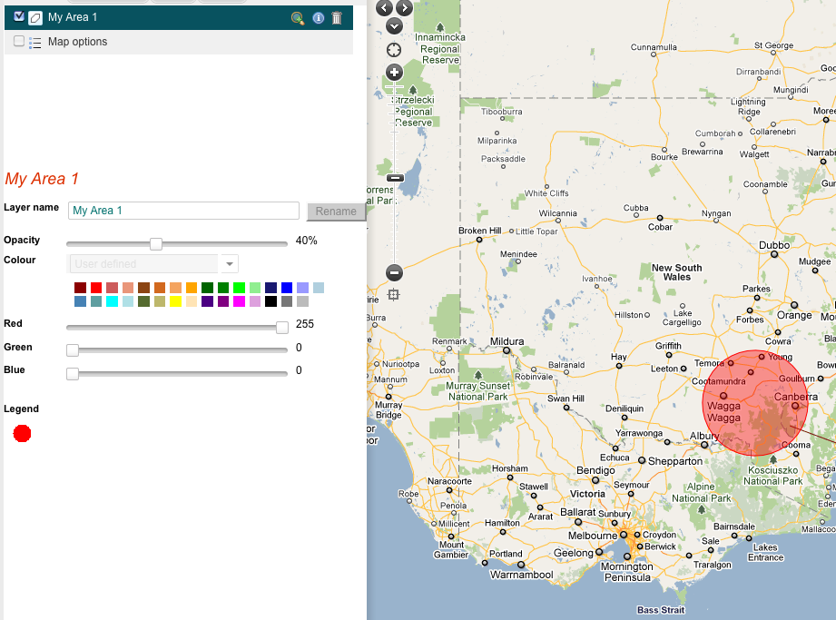Zoom to the My Area 1 layer extent
The width and height of the screenshot is (836, 620).
tap(298, 18)
